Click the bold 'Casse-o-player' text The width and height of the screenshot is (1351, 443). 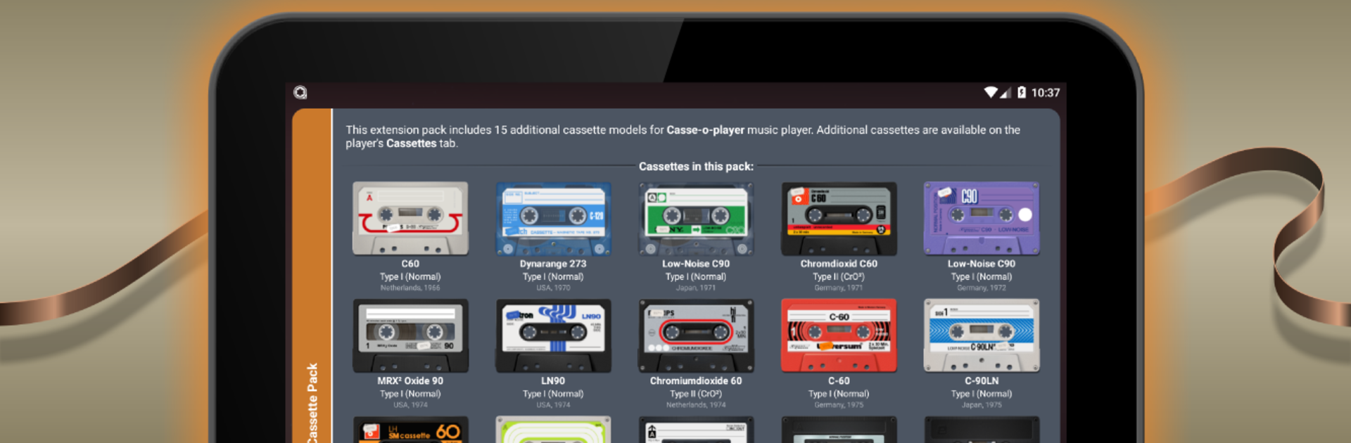[705, 130]
